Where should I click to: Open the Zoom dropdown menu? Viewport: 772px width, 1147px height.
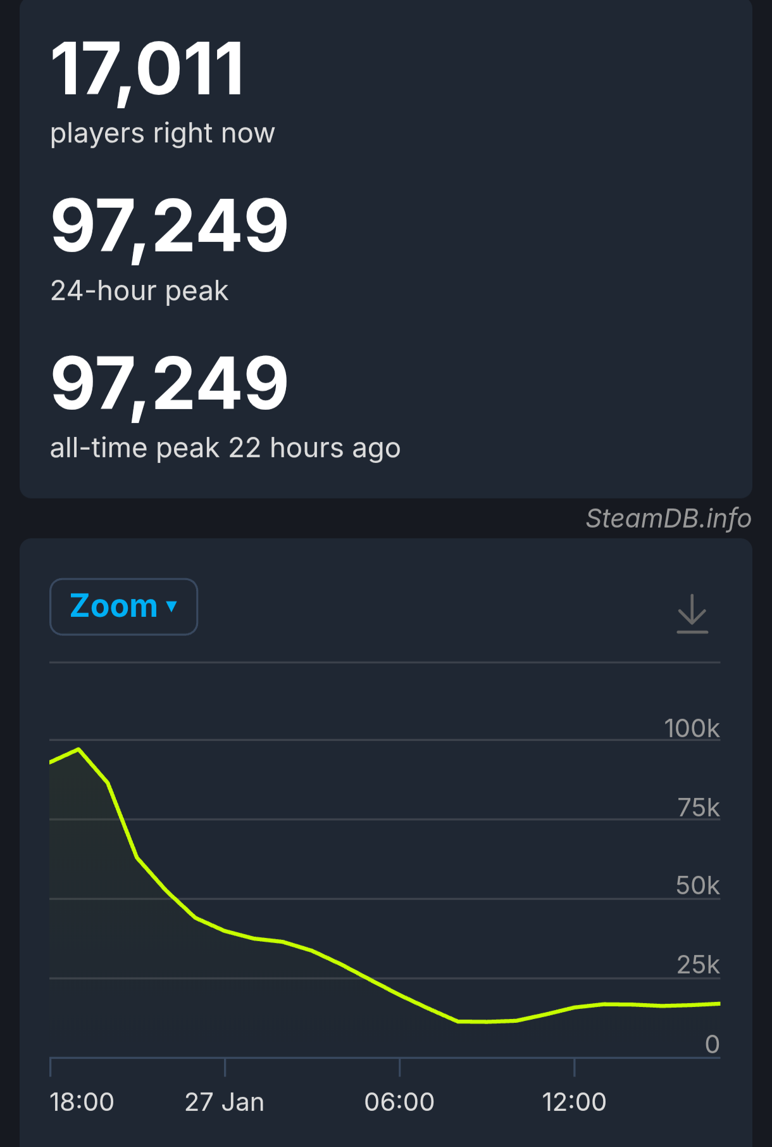[123, 607]
